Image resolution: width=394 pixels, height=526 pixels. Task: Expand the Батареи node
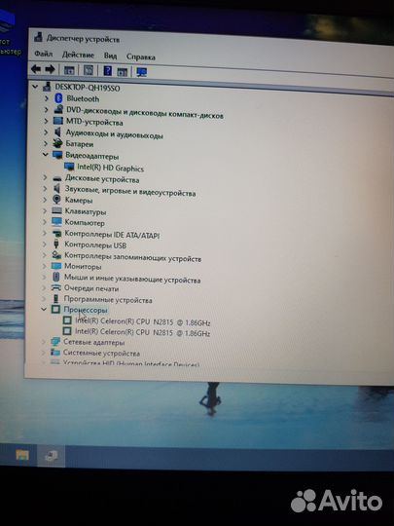pos(46,143)
